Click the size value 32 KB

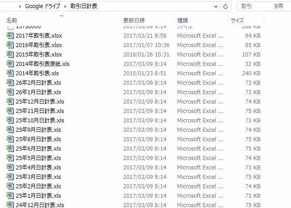point(253,64)
